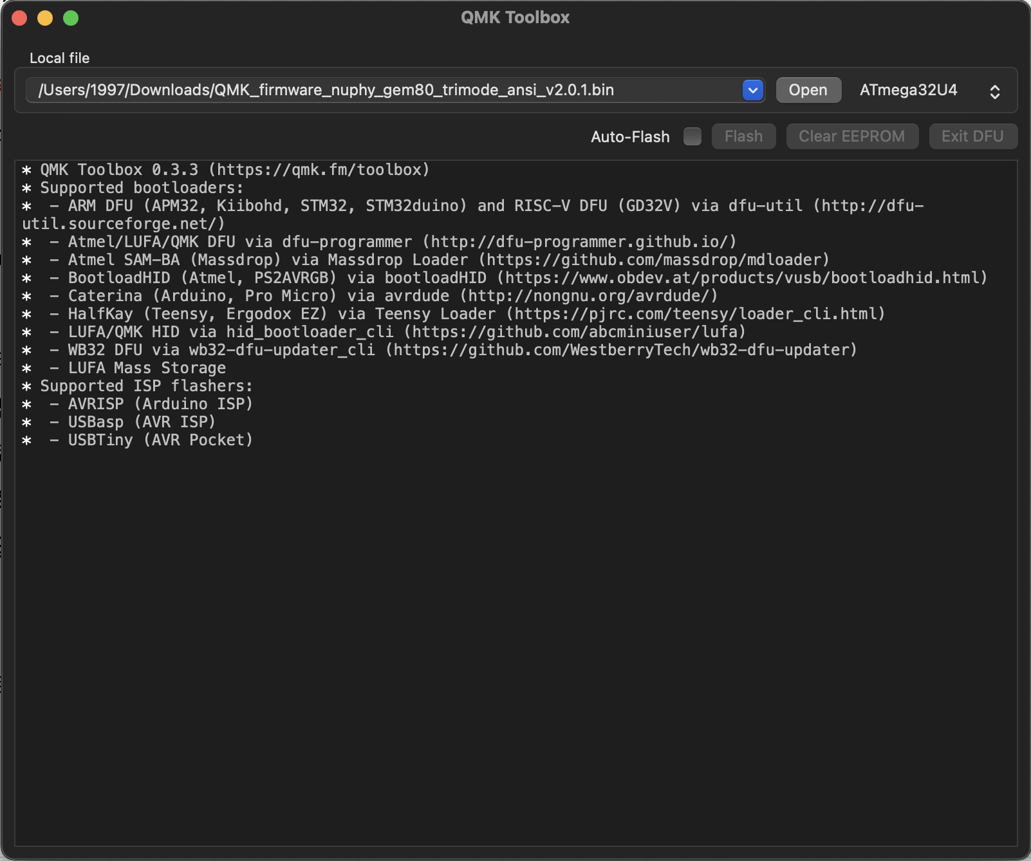1031x861 pixels.
Task: Click the 'Local file' label
Action: [60, 58]
